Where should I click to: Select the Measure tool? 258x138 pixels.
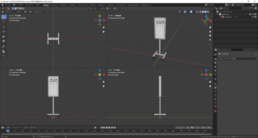point(4,51)
